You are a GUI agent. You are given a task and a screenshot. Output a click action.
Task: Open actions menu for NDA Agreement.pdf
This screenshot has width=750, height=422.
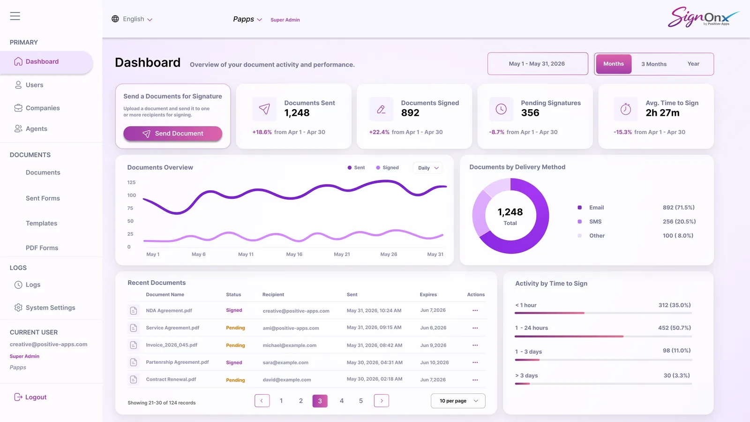(x=475, y=310)
